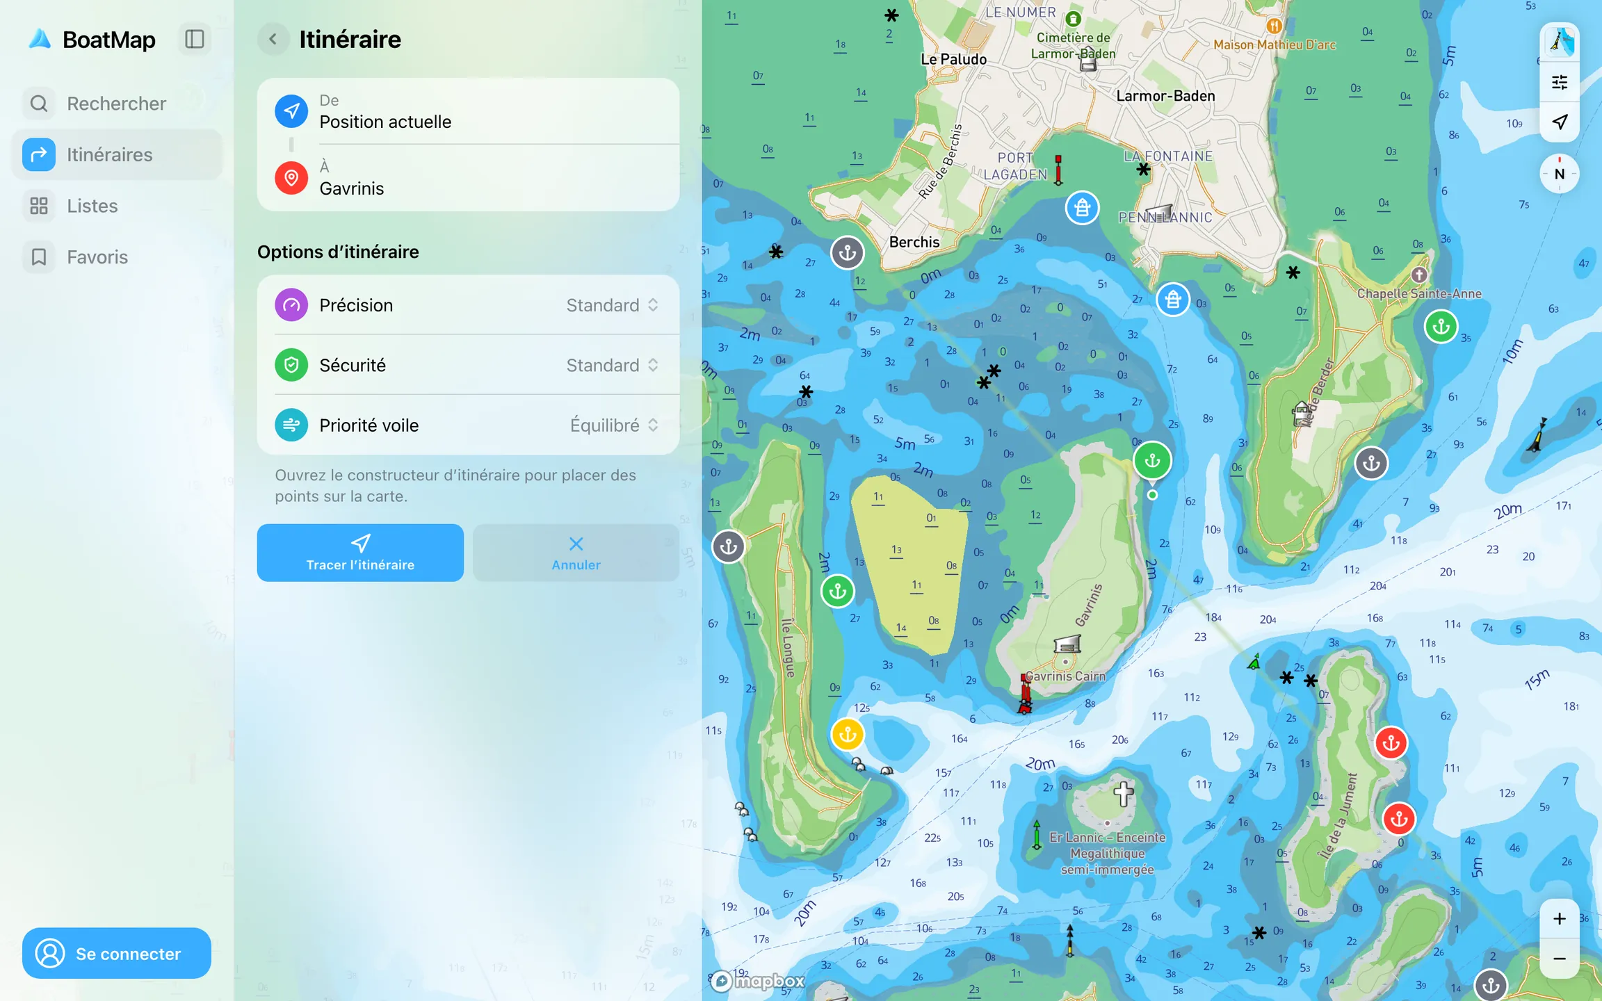The width and height of the screenshot is (1602, 1001).
Task: Click the red destination pin icon
Action: tap(291, 178)
